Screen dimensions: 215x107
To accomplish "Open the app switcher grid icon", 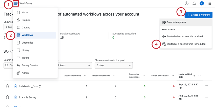I will pyautogui.click(x=209, y=4).
